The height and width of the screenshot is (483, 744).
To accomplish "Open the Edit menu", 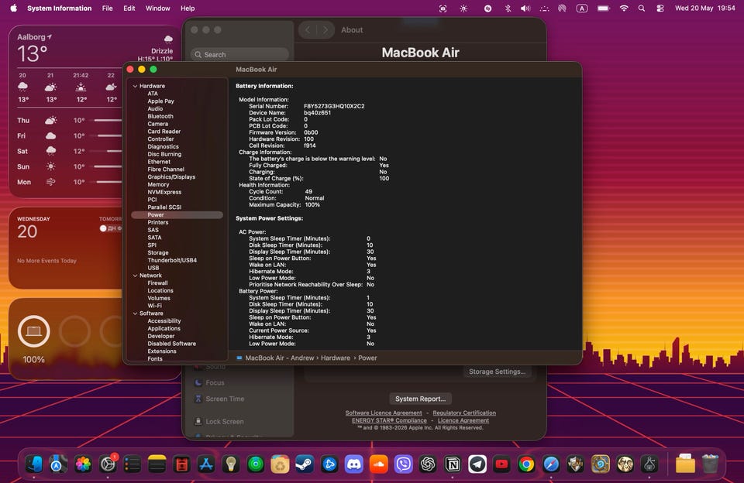I will 129,9.
